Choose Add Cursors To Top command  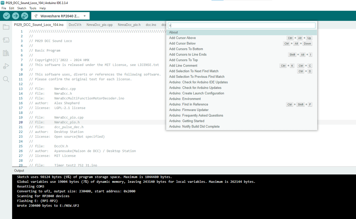241,60
